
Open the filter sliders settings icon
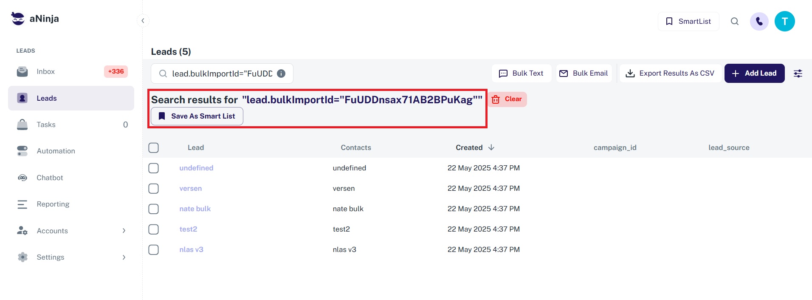point(798,74)
